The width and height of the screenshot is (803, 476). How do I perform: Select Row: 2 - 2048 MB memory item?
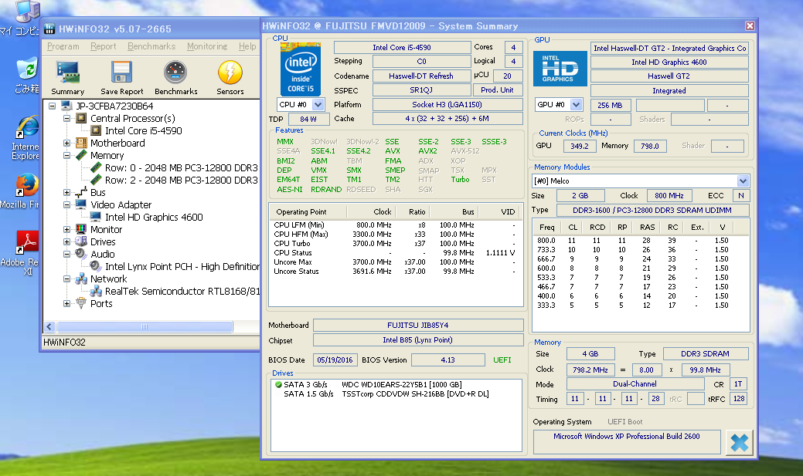182,180
